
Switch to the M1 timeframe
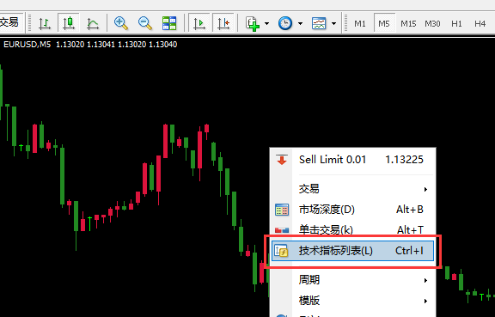(360, 24)
